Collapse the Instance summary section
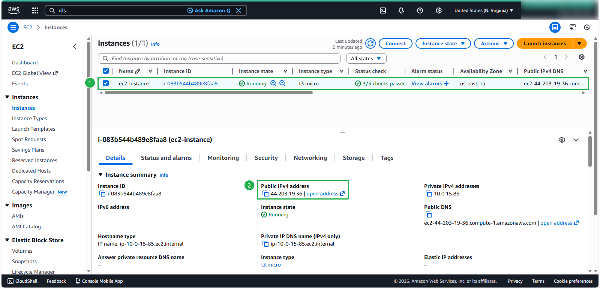600x289 pixels. click(100, 174)
